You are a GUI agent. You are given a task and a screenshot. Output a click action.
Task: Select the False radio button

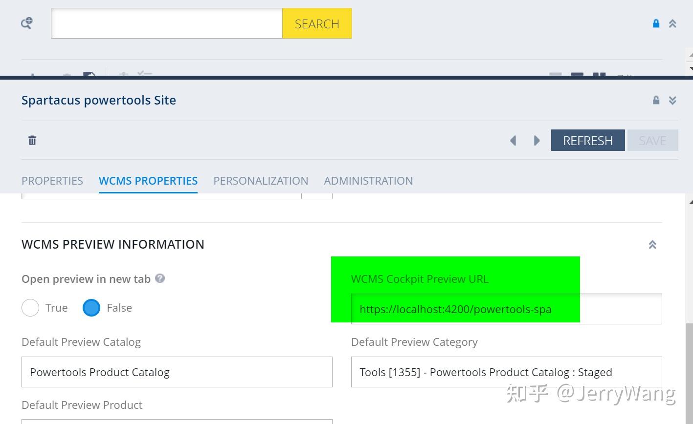click(x=91, y=308)
